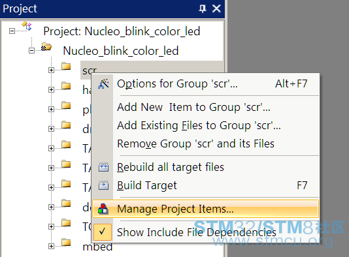Select Remove Group 'scr' and its Files
Image resolution: width=349 pixels, height=257 pixels.
[x=206, y=144]
